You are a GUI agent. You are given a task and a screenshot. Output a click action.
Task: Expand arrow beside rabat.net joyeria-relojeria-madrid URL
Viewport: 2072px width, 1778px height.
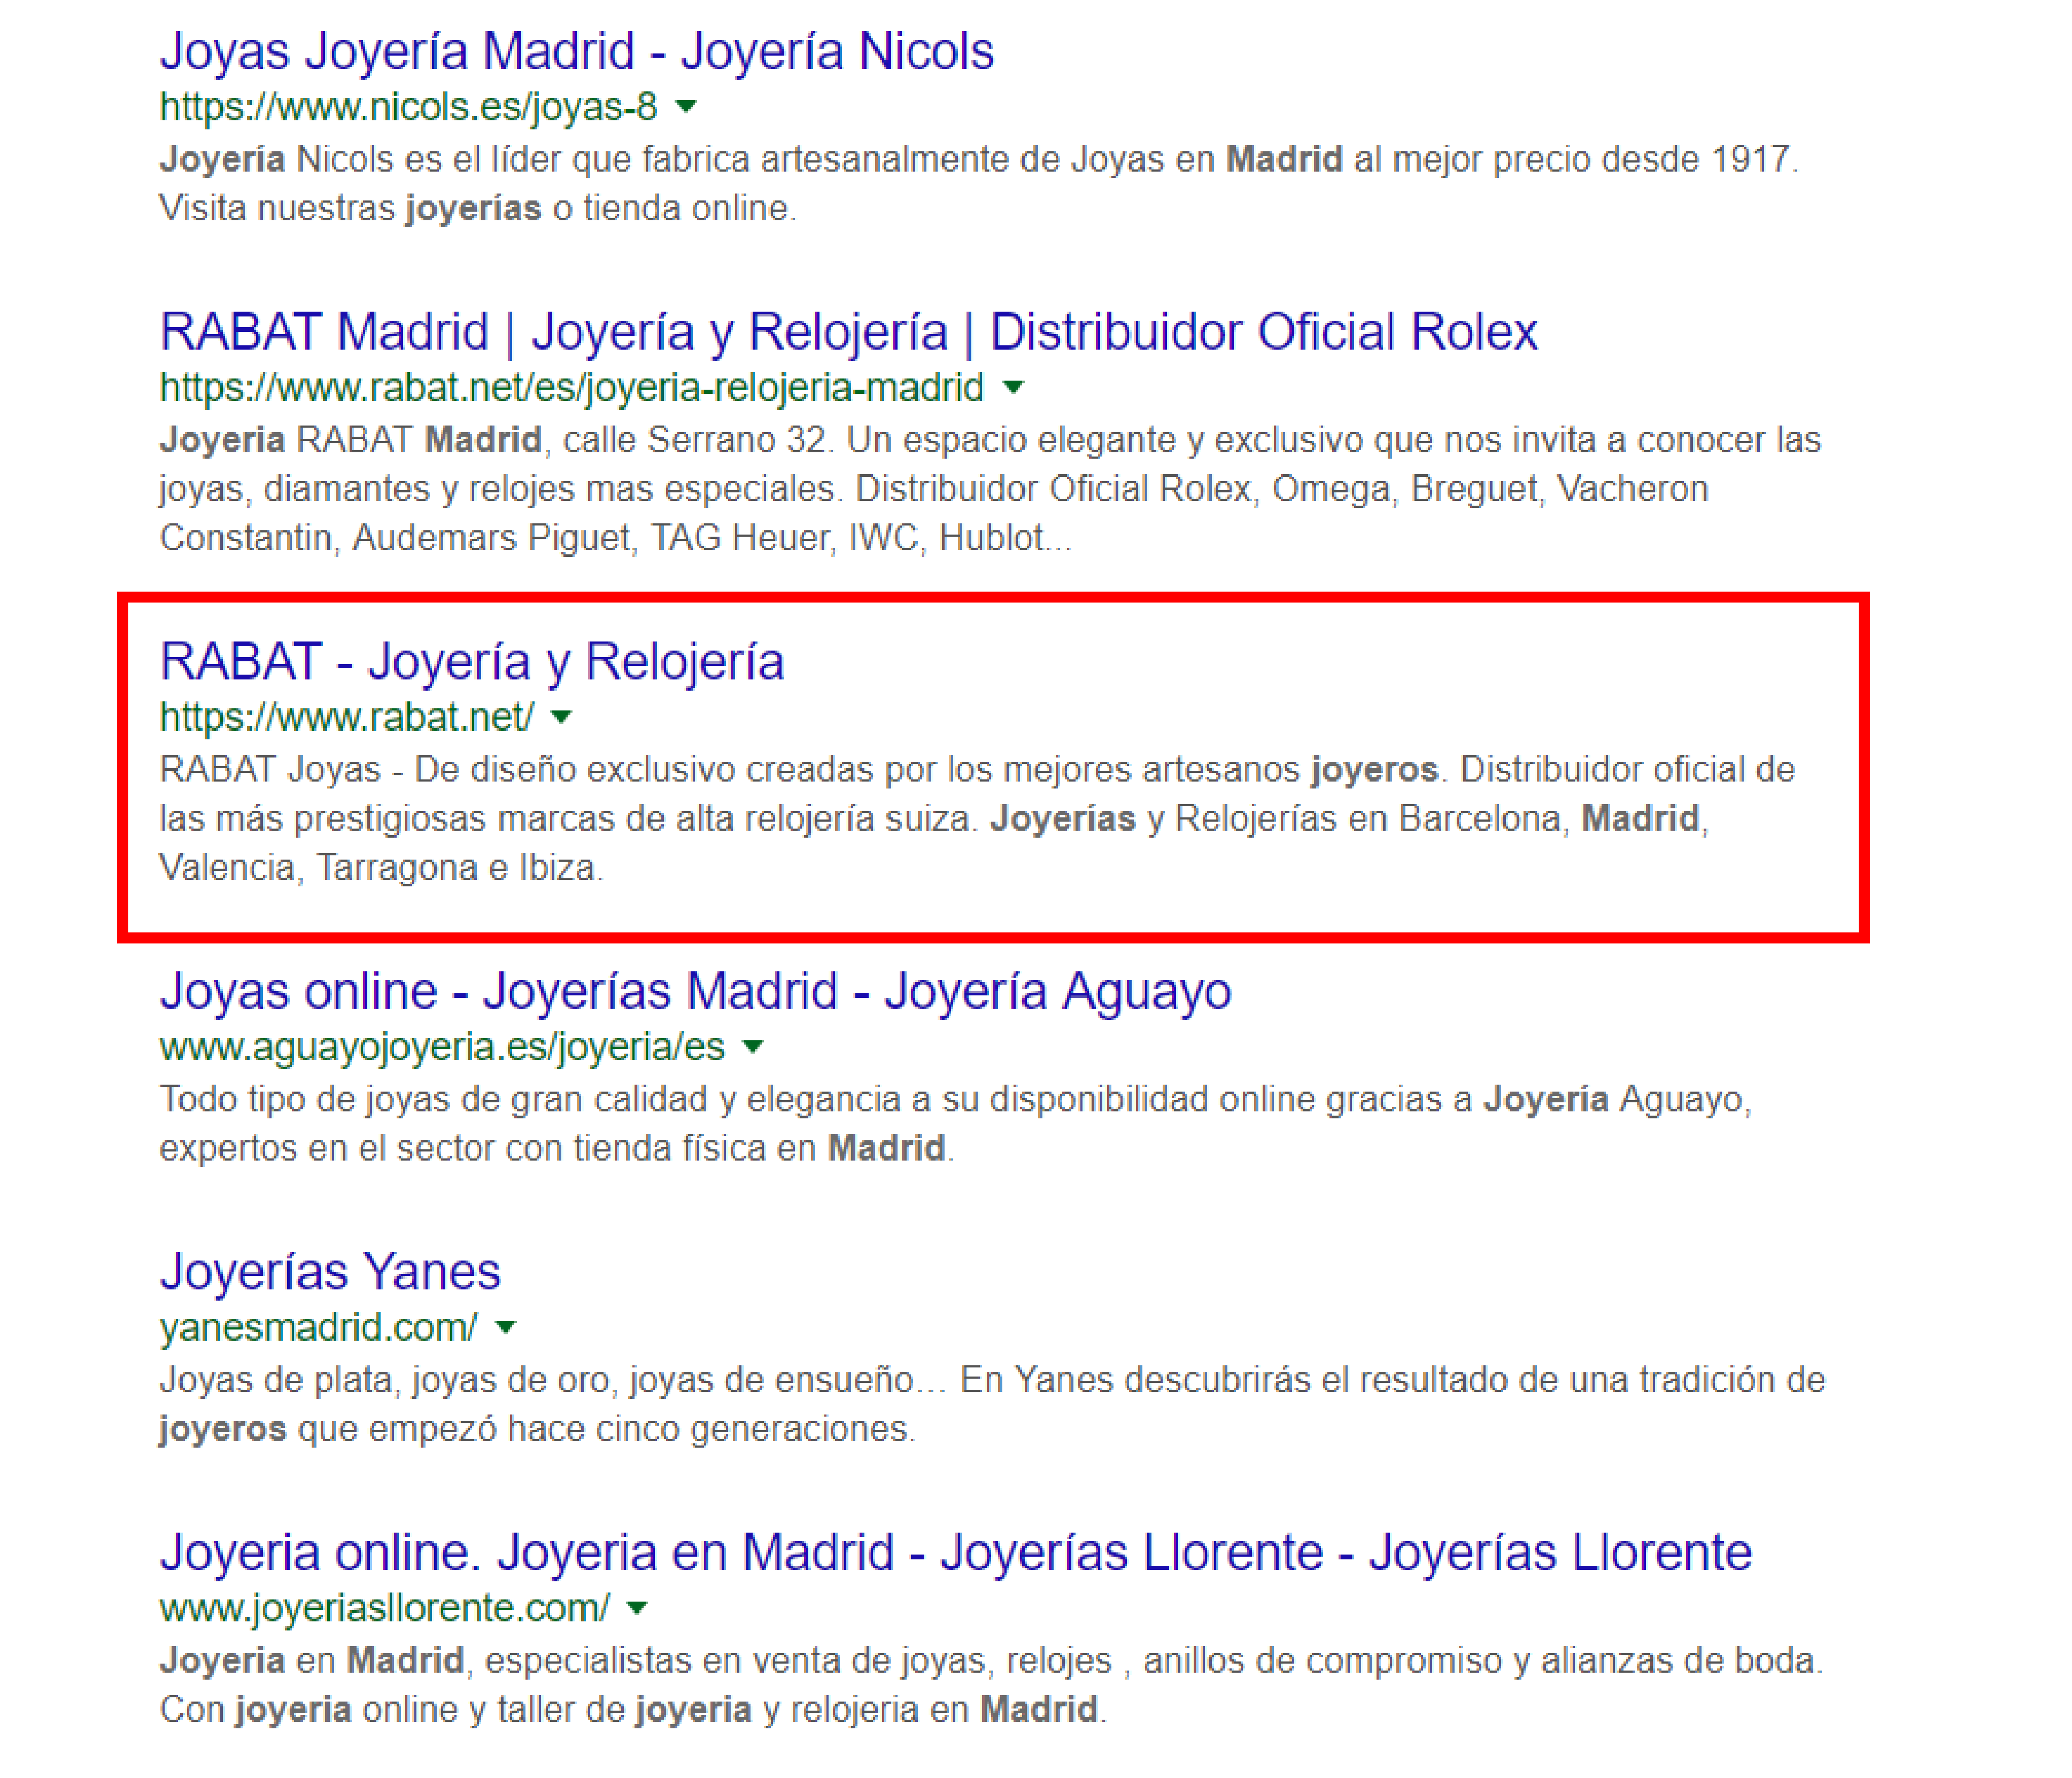point(1013,387)
